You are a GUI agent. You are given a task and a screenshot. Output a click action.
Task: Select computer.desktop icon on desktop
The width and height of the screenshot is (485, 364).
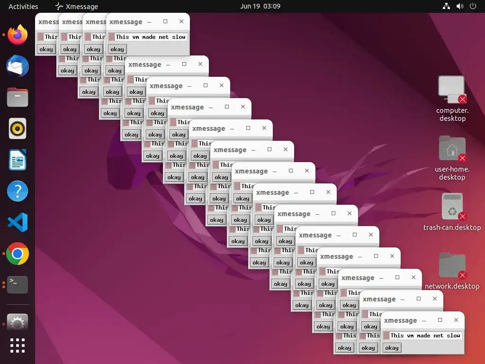(x=452, y=99)
